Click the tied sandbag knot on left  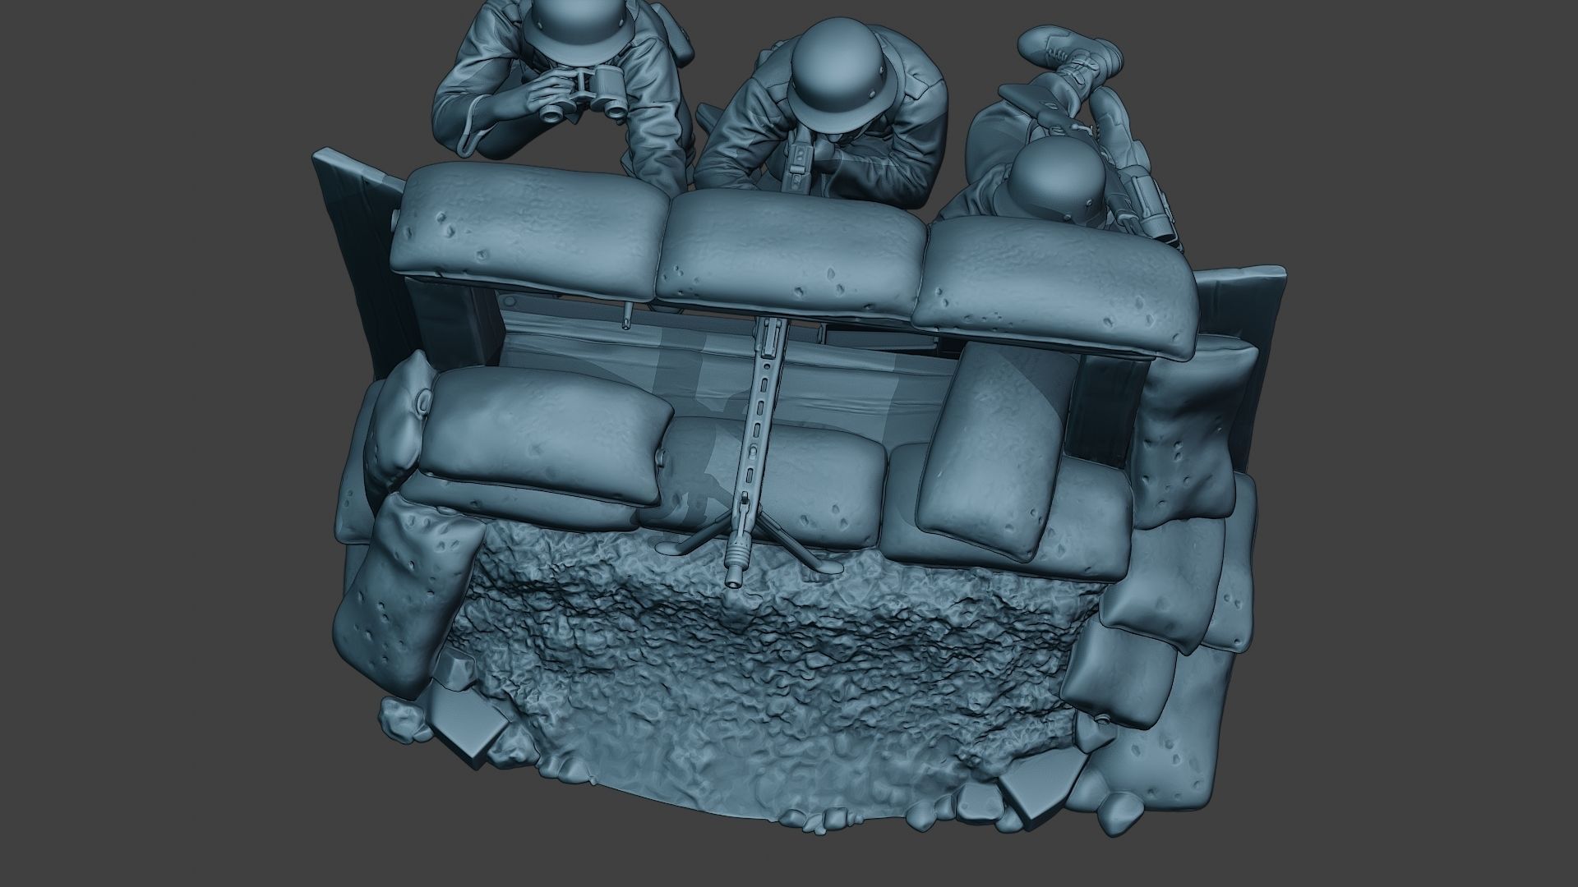pos(425,401)
